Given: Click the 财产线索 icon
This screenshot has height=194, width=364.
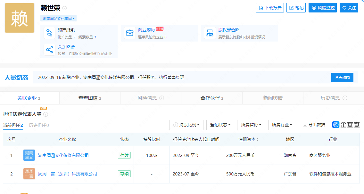Looking at the screenshot, I should [x=49, y=33].
